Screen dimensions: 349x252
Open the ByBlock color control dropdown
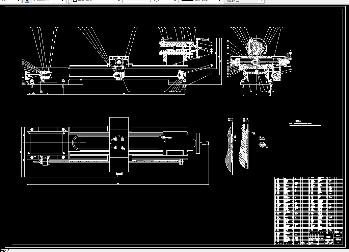tap(96, 1)
